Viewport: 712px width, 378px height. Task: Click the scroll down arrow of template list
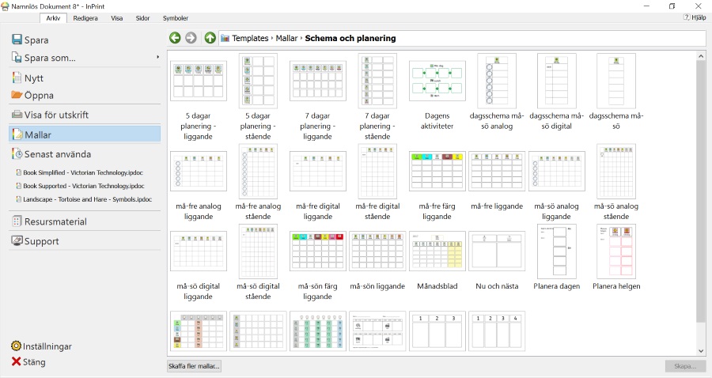701,350
